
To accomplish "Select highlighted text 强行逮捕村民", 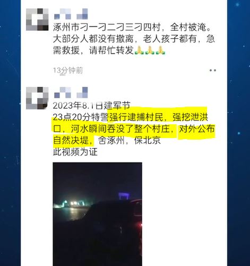I will pyautogui.click(x=136, y=117).
